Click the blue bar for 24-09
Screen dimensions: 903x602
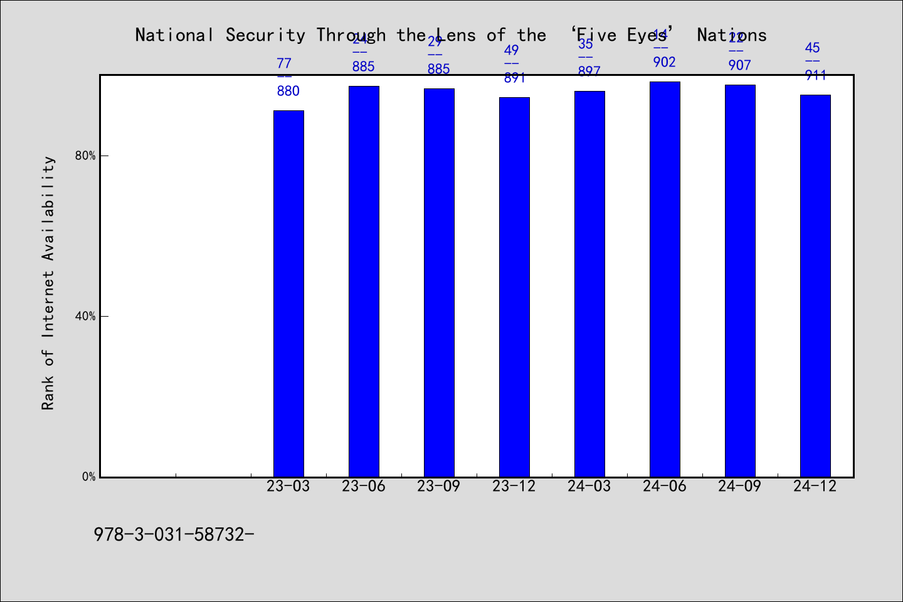tap(740, 281)
